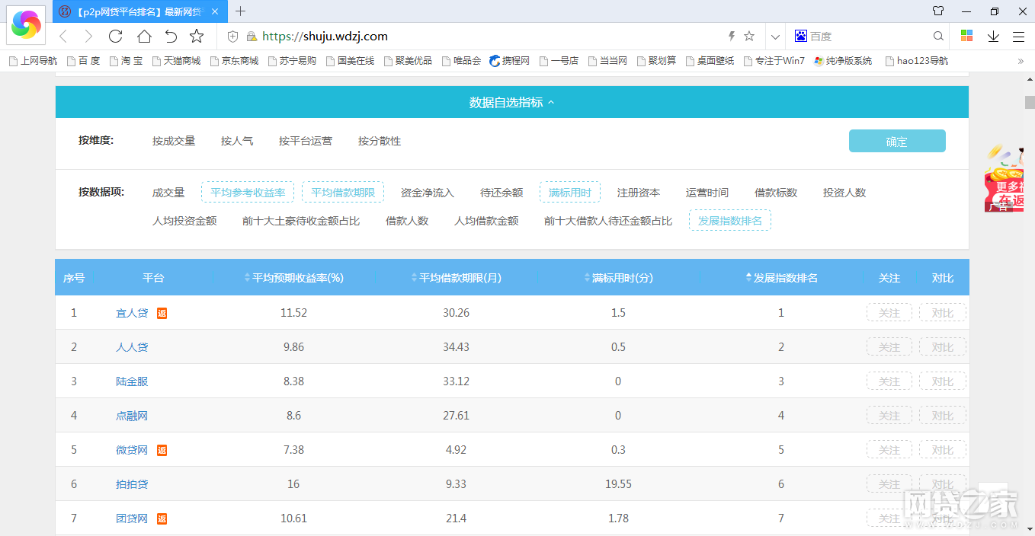Click the browser forward arrow

click(x=88, y=37)
